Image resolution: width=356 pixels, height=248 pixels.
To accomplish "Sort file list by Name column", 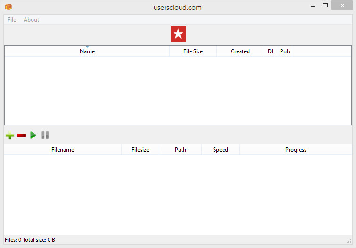I will pyautogui.click(x=87, y=51).
